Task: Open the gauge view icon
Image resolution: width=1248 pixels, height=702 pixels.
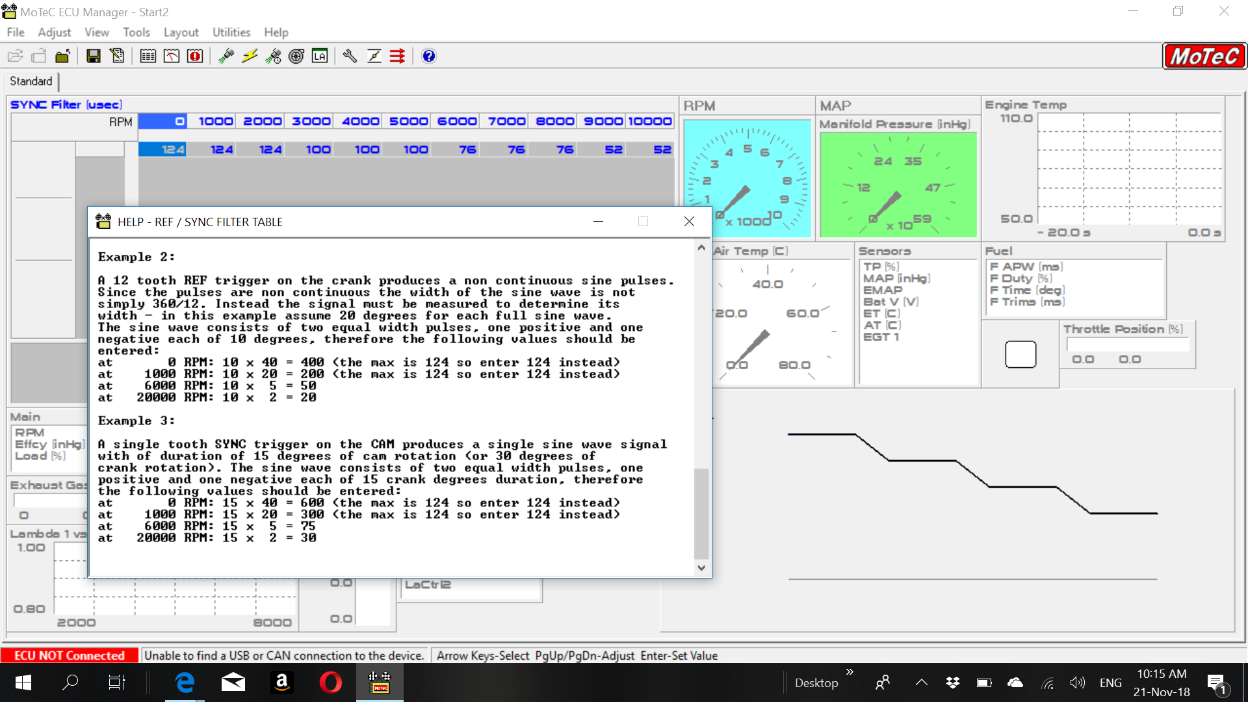Action: 172,56
